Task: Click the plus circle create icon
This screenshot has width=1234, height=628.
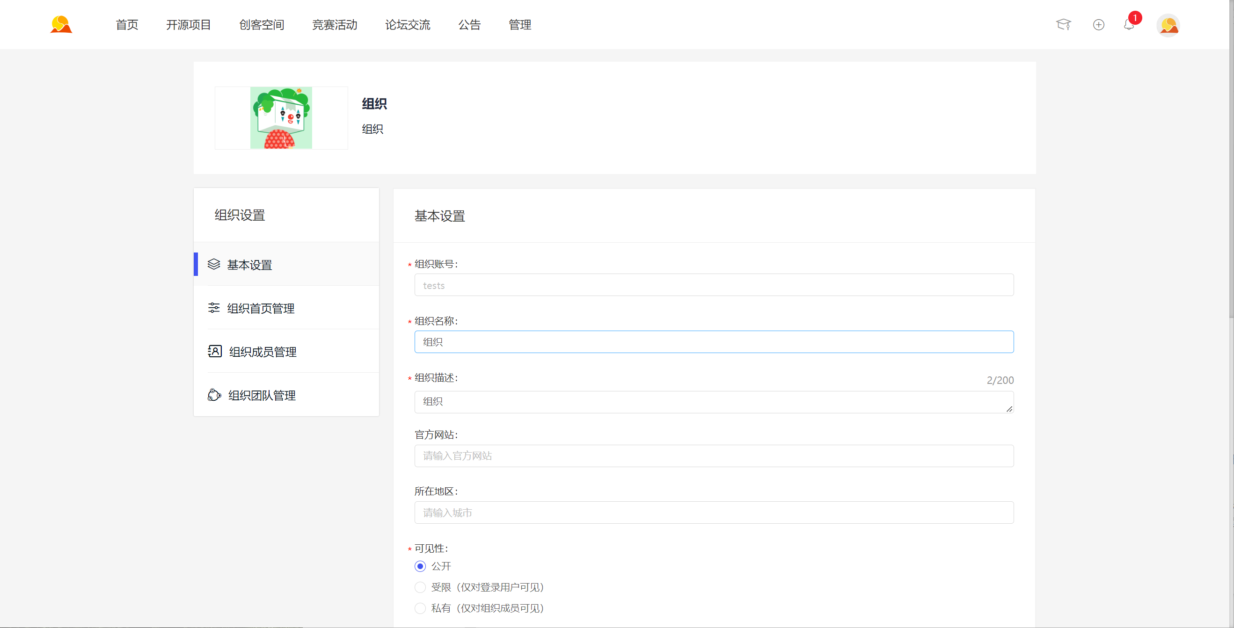Action: [x=1098, y=24]
